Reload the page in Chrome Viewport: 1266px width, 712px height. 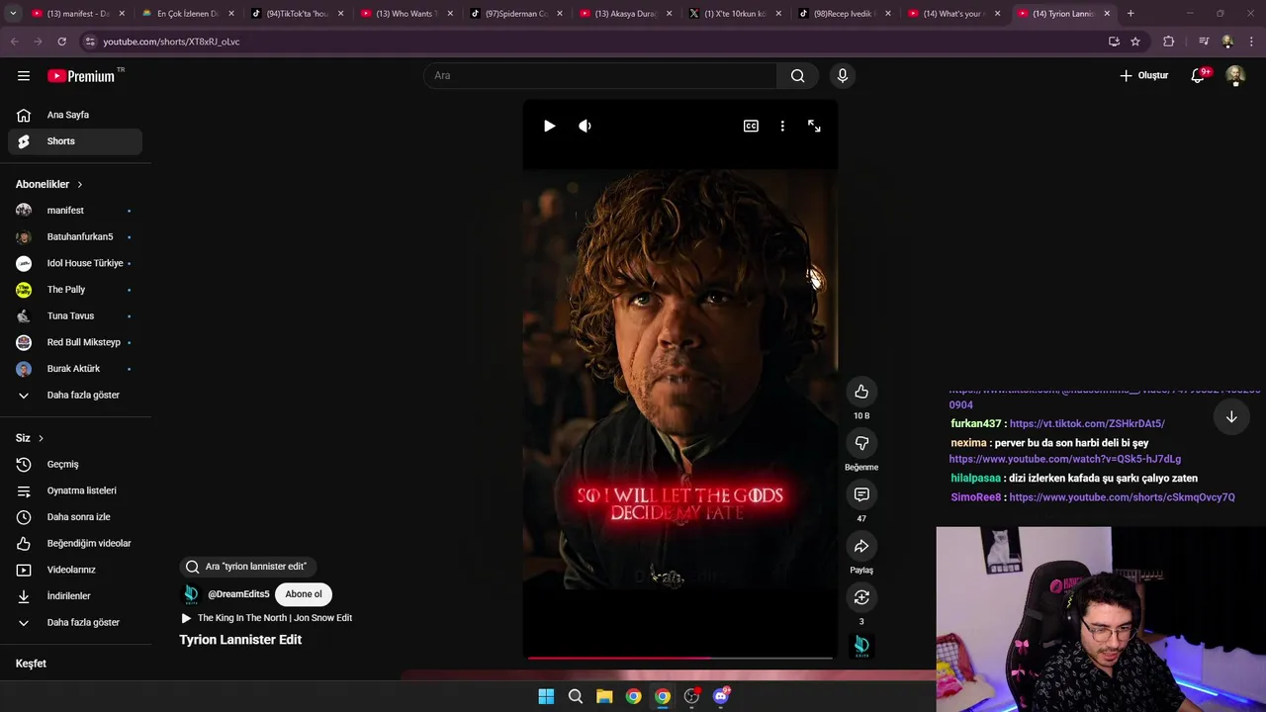[61, 42]
